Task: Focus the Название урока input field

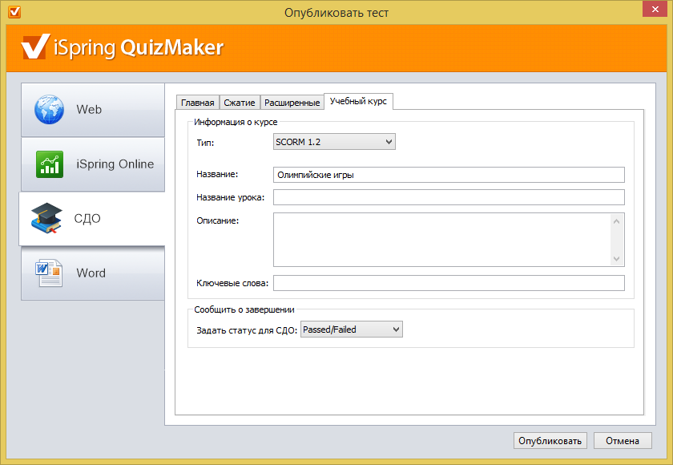Action: (449, 197)
